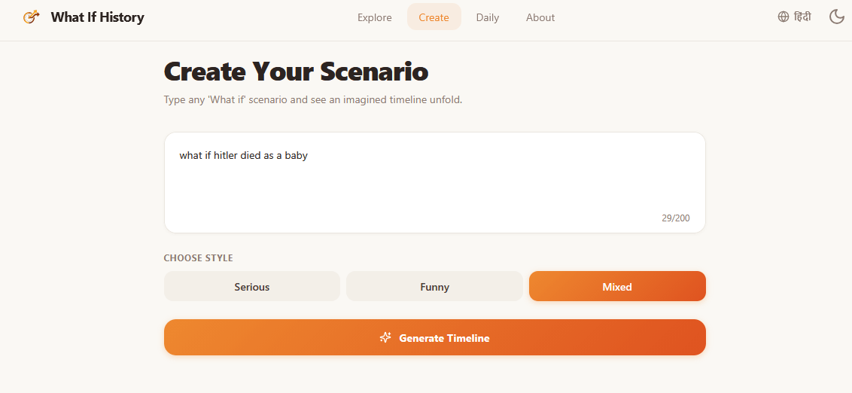Click the 'Create Your Scenario' heading
Viewport: 852px width, 393px height.
tap(296, 72)
